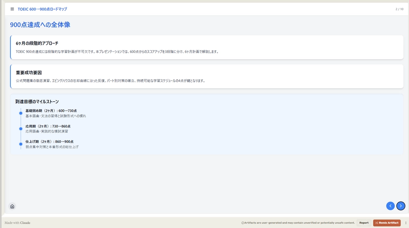Click the timeline dot beside 応用期
The width and height of the screenshot is (409, 228).
point(21,129)
